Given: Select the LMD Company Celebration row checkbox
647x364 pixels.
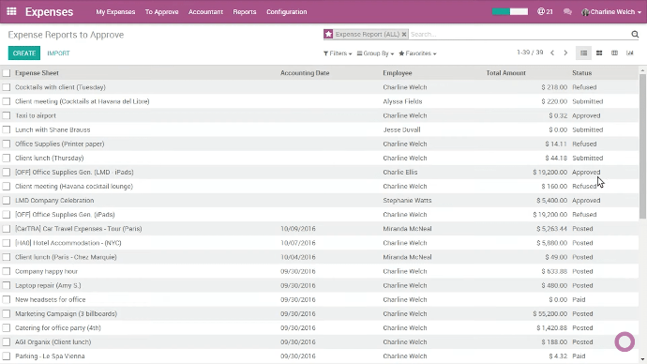Looking at the screenshot, I should tap(7, 200).
